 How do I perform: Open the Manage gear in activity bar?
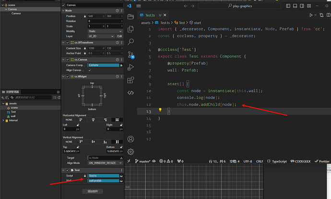point(130,152)
